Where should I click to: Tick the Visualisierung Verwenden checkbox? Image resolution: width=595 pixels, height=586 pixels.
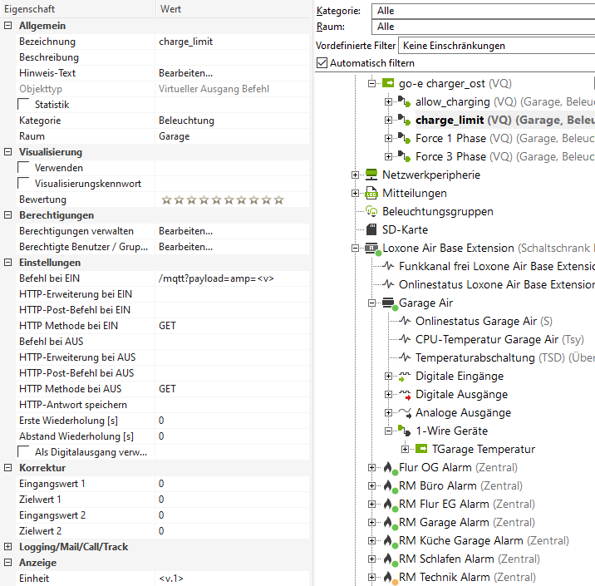(24, 168)
